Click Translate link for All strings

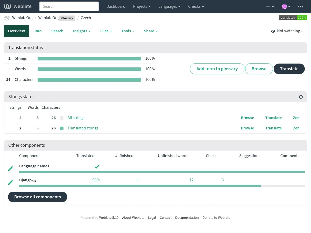coord(273,118)
